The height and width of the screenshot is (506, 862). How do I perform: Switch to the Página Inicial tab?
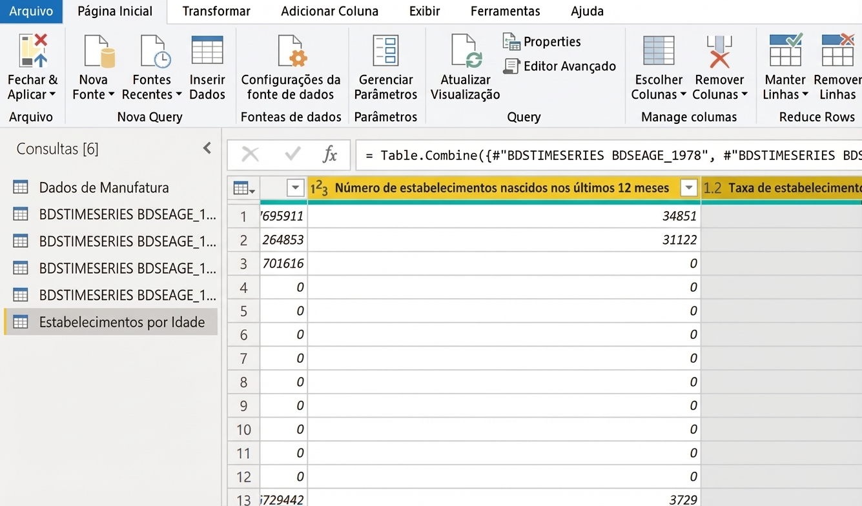115,12
